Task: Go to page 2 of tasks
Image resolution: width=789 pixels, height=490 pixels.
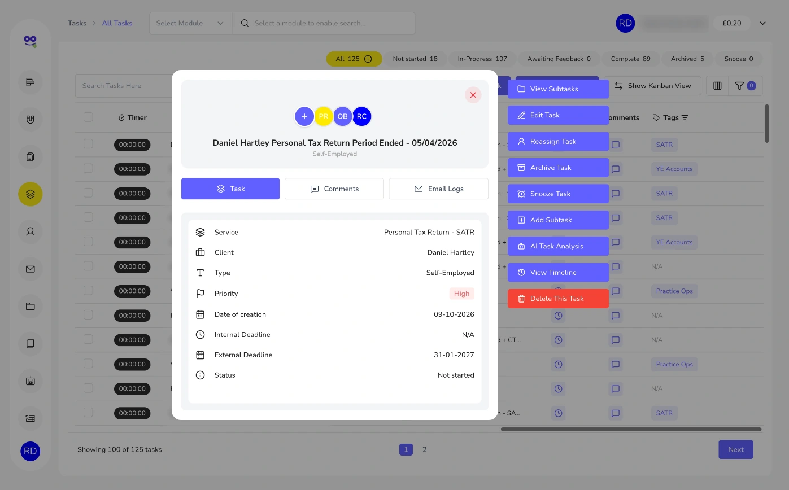Action: (425, 450)
